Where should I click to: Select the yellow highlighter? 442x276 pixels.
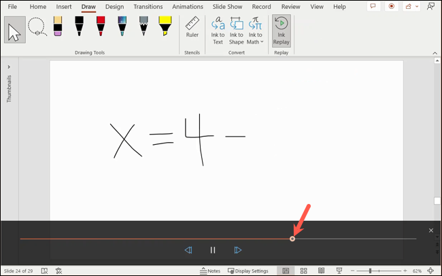[165, 27]
